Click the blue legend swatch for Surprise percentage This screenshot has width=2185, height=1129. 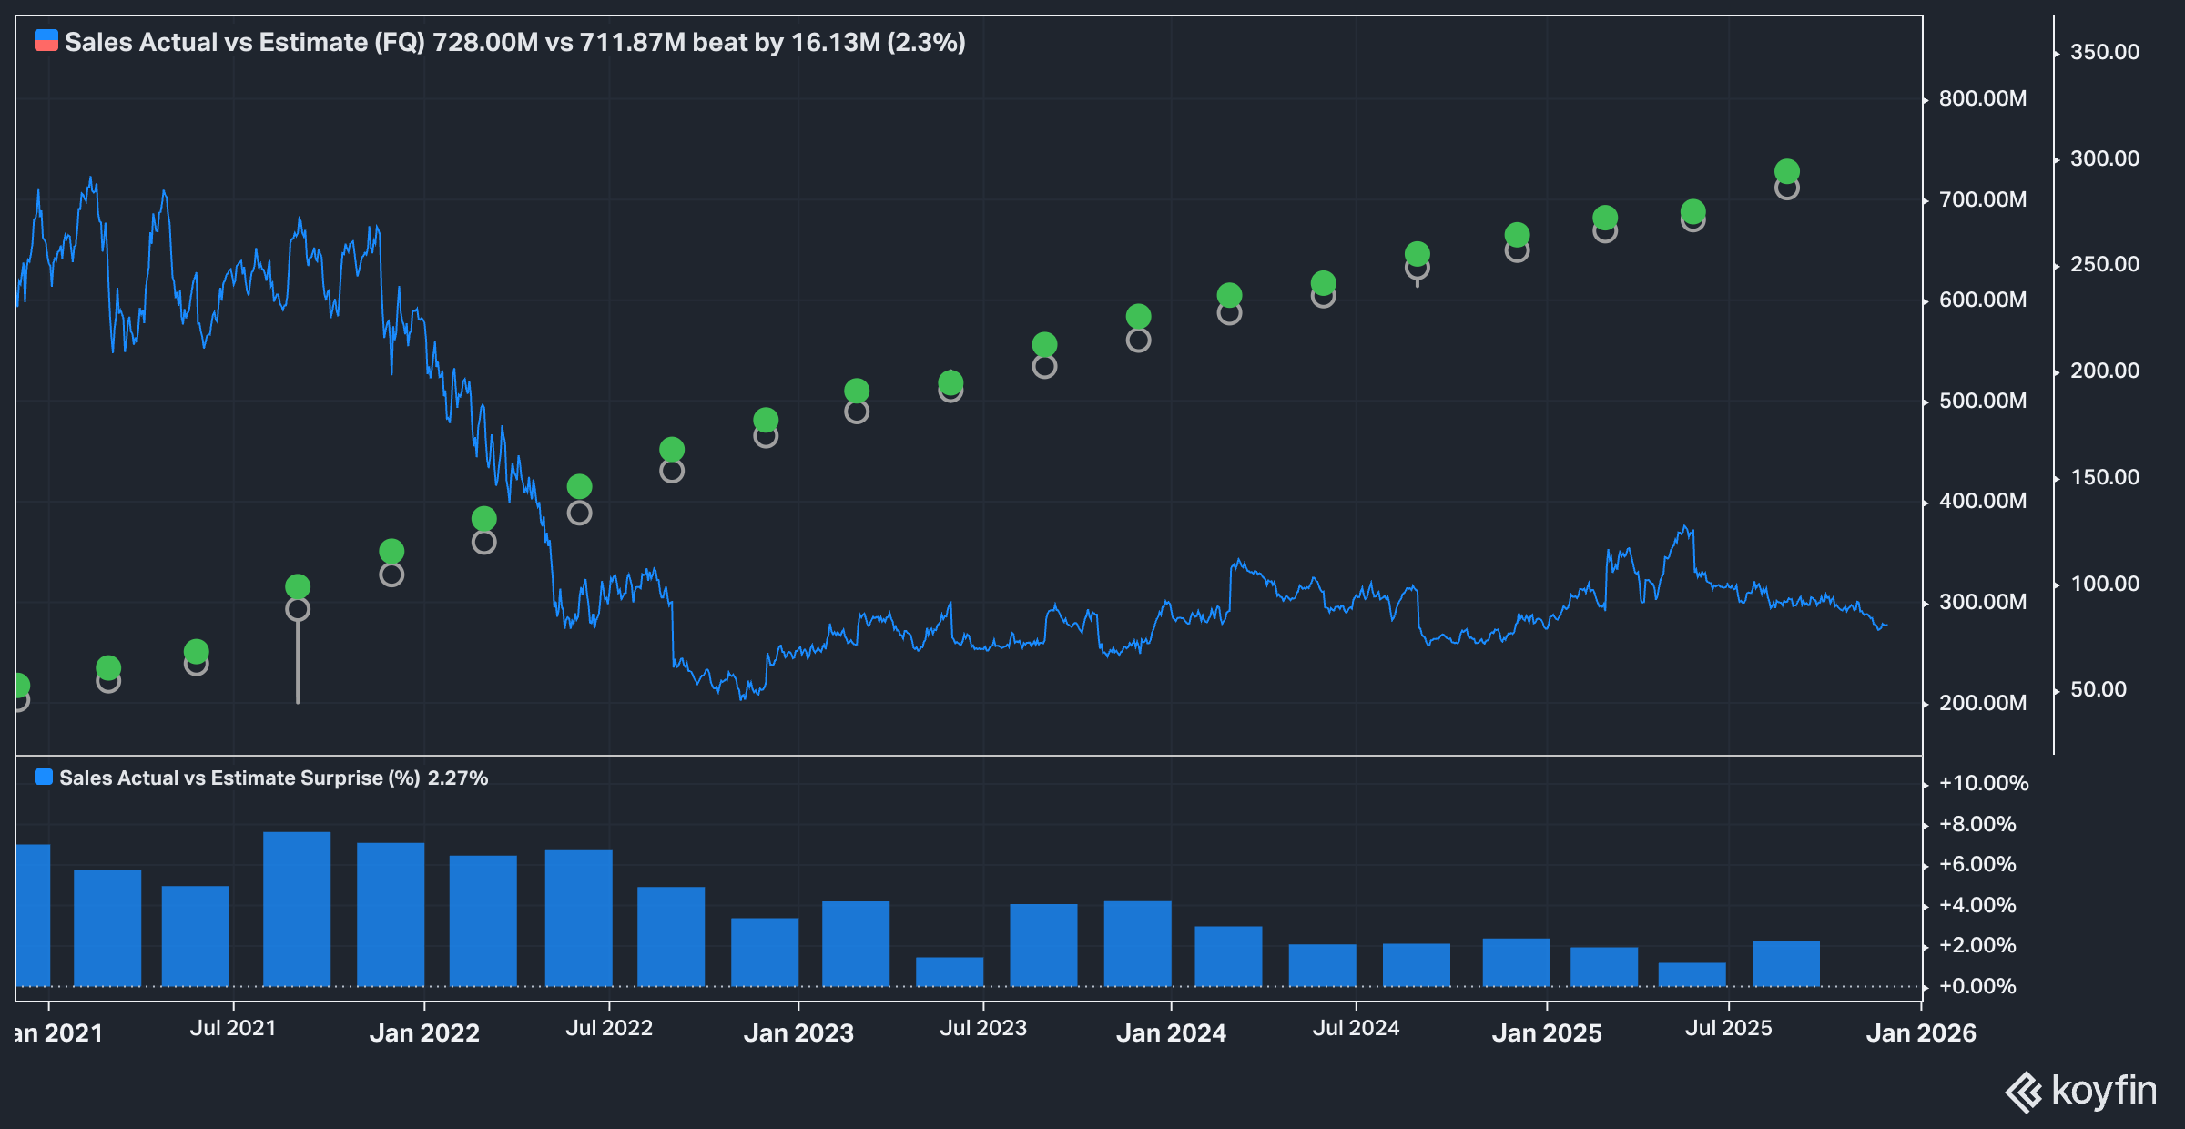click(43, 777)
